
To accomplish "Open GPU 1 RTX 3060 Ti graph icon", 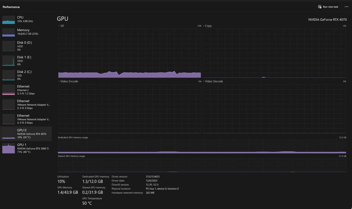I will tap(8, 148).
